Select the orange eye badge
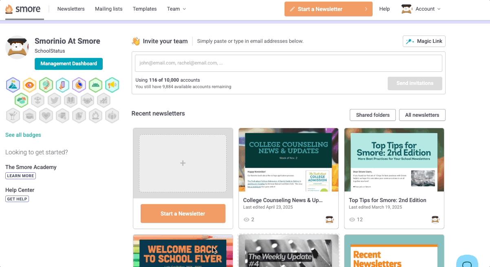Image resolution: width=490 pixels, height=267 pixels. tap(30, 85)
